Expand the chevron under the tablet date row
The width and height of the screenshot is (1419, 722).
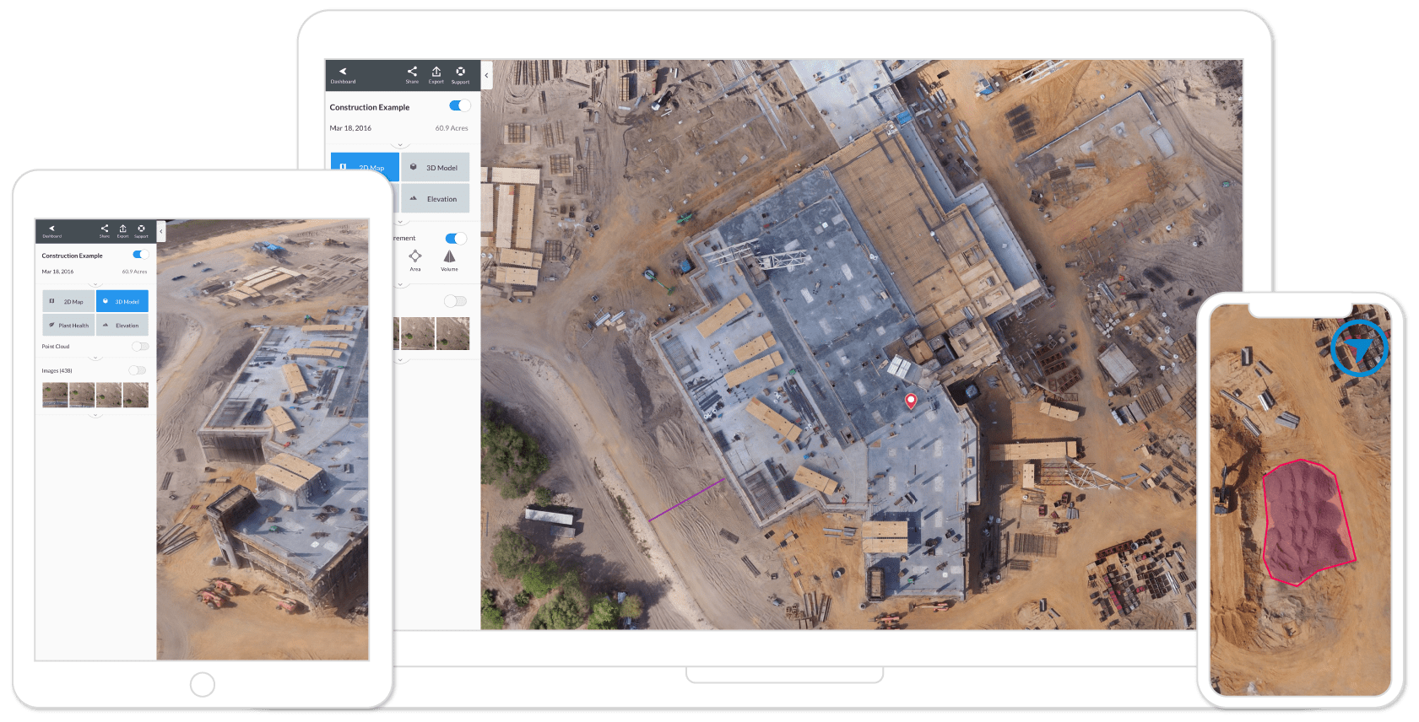[x=95, y=284]
